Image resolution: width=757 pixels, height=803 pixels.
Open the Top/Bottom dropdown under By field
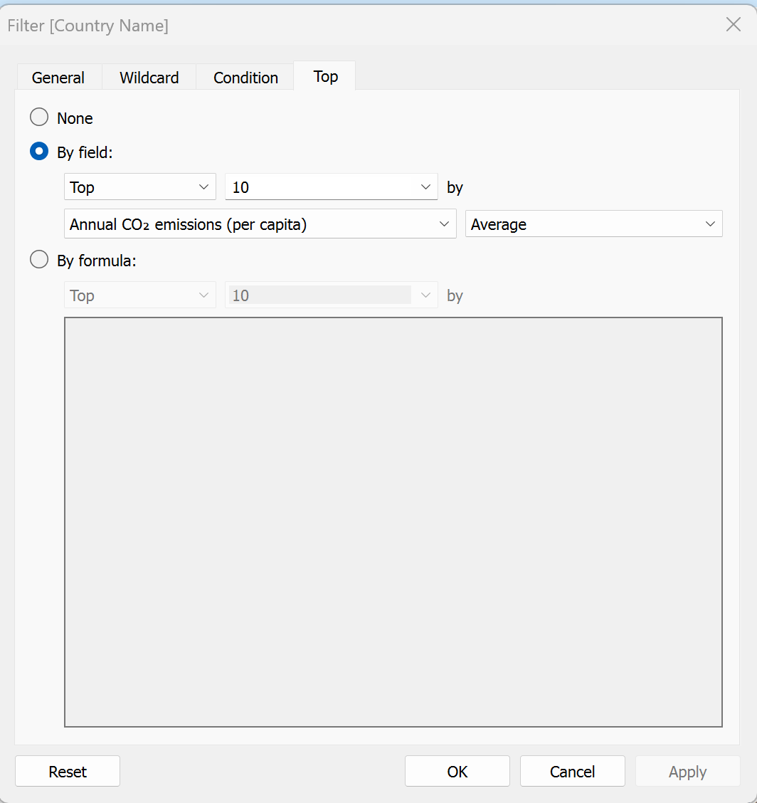click(x=139, y=187)
